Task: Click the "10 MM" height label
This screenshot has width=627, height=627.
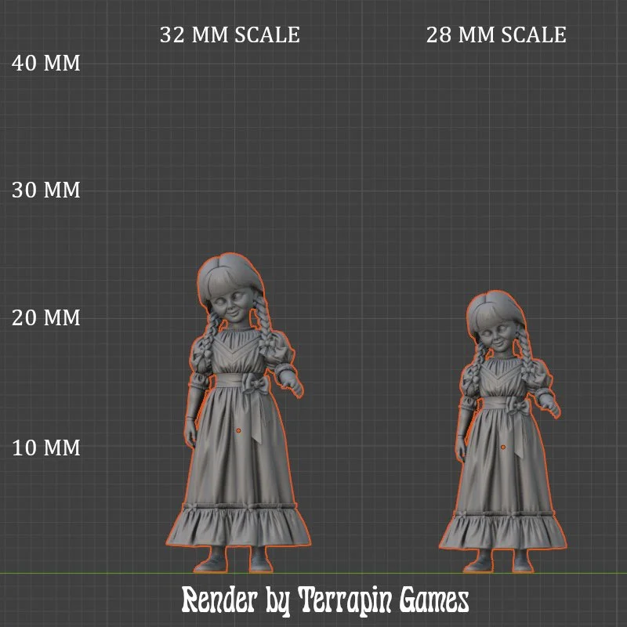Action: tap(46, 448)
